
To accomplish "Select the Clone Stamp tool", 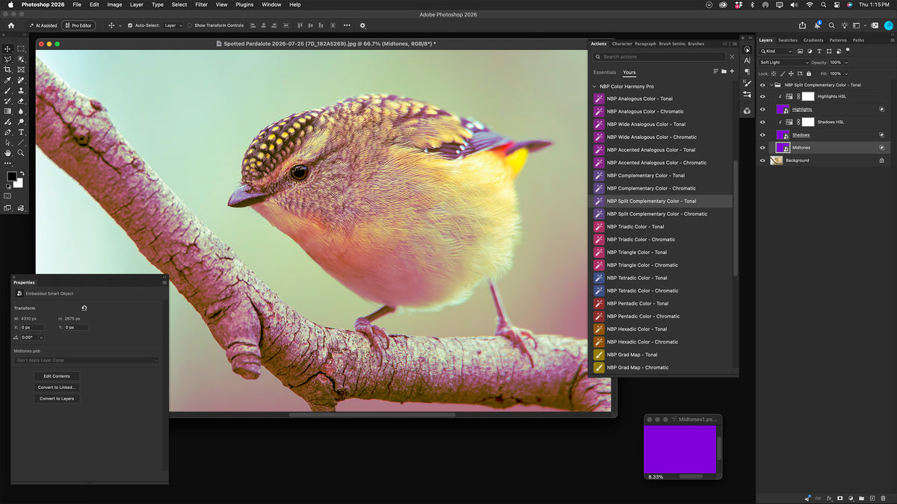I will pyautogui.click(x=21, y=90).
